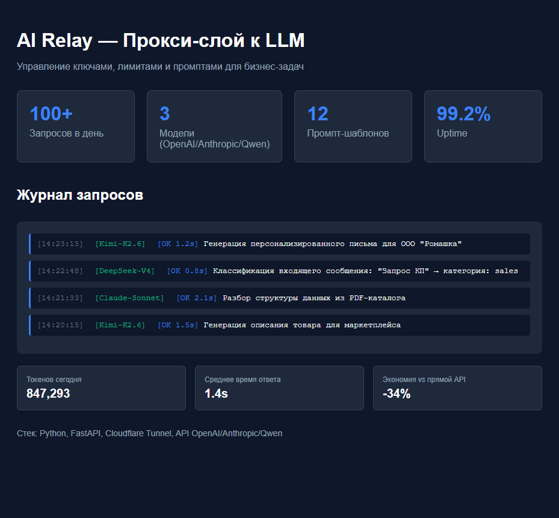Click the "12" templates count value
The height and width of the screenshot is (518, 559).
[x=318, y=114]
